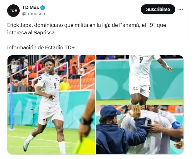
Task: Click the Suscribirse button
Action: click(x=158, y=9)
